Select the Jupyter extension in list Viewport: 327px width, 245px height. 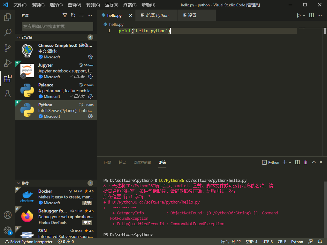pyautogui.click(x=56, y=71)
